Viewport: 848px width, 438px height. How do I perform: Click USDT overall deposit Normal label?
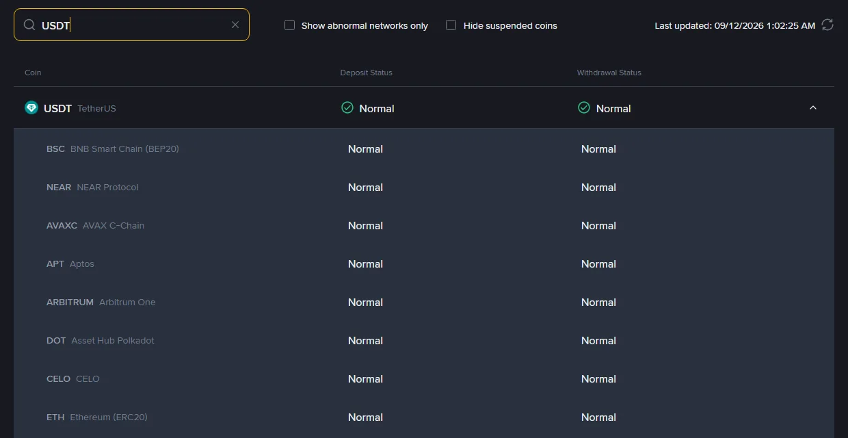tap(377, 108)
